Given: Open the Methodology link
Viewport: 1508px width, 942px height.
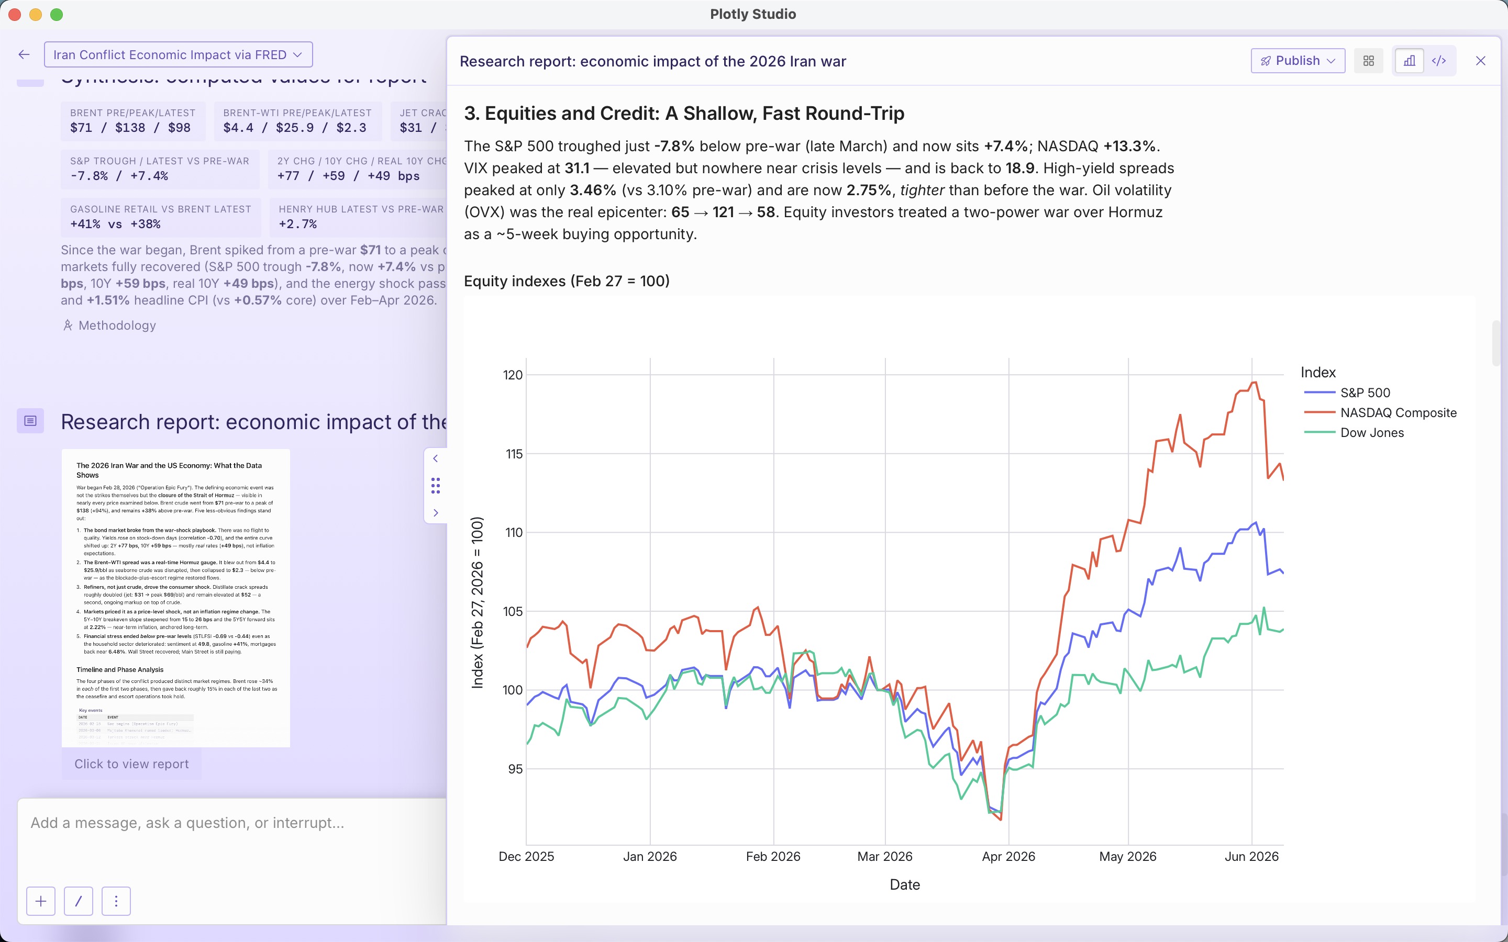Looking at the screenshot, I should (109, 325).
